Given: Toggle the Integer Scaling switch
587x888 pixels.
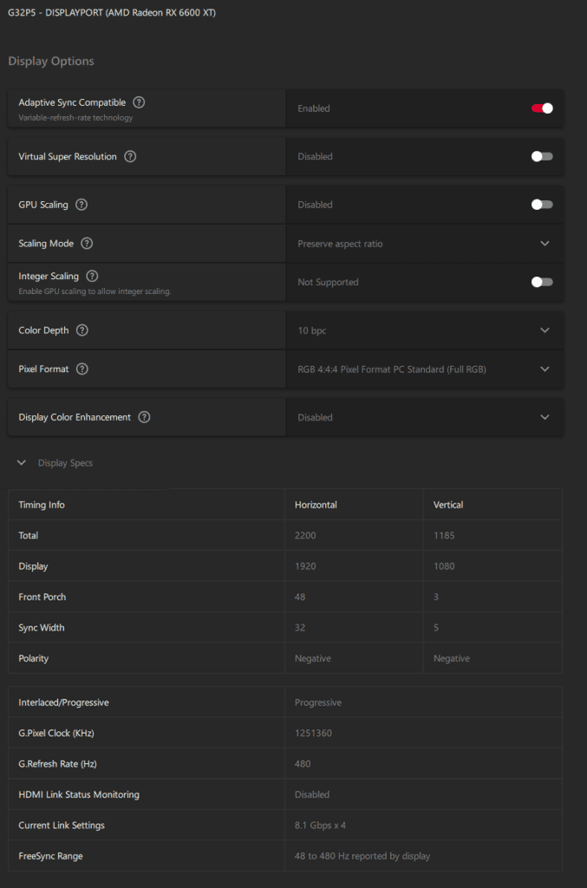Looking at the screenshot, I should coord(542,282).
